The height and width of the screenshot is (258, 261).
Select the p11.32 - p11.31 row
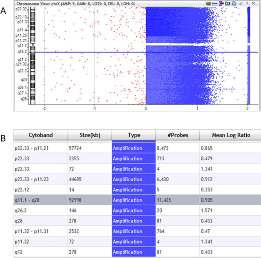(x=137, y=231)
